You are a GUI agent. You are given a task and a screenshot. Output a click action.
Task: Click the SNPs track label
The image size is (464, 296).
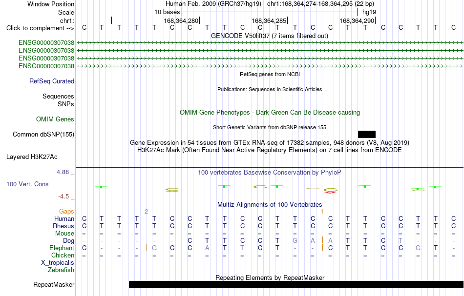(66, 104)
